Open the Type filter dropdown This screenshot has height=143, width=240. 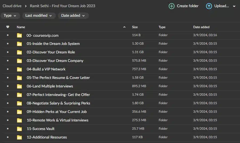point(10,16)
